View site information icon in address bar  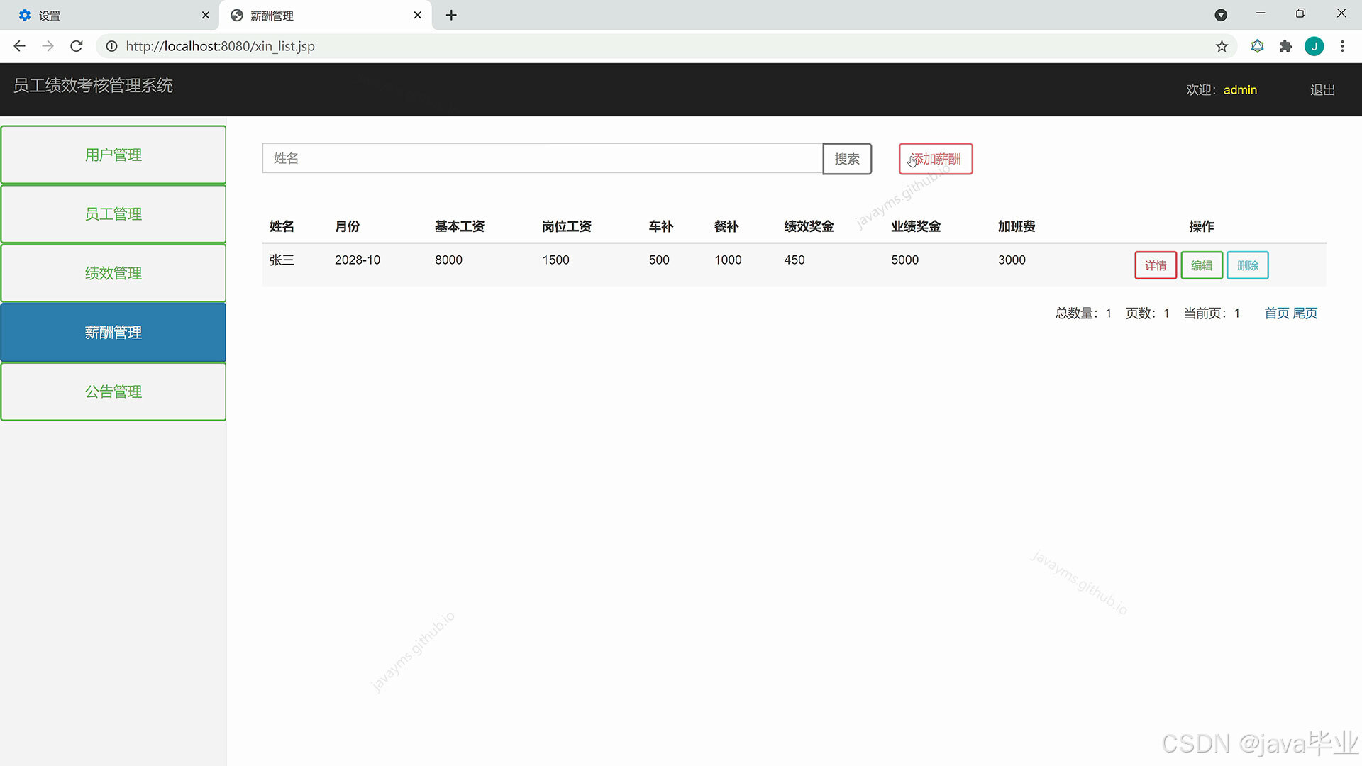[x=111, y=46]
